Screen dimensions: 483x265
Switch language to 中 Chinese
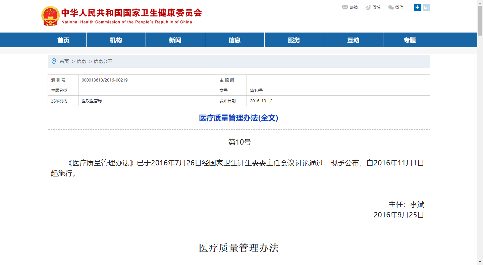(417, 7)
